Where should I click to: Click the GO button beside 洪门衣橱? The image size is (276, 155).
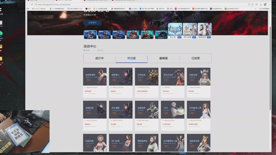pyautogui.click(x=194, y=37)
